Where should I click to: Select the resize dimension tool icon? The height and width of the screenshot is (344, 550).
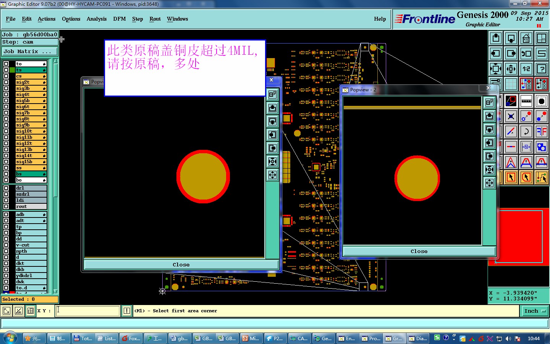pos(526,147)
